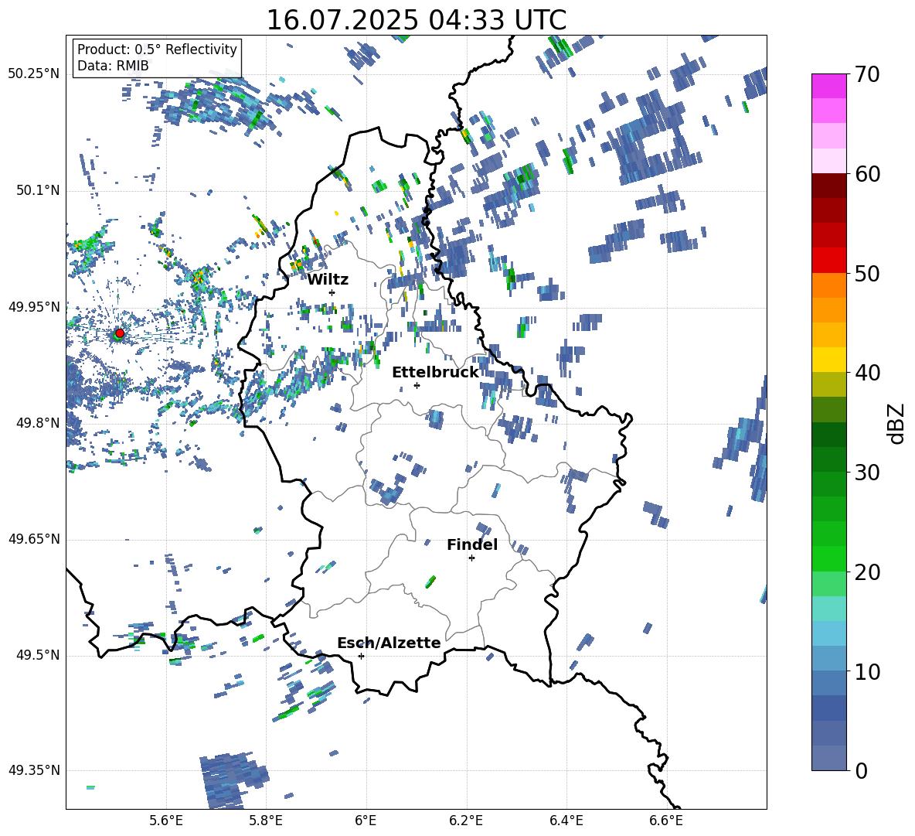
Task: Click the yellow swatch near 40 dBZ
Action: [828, 360]
